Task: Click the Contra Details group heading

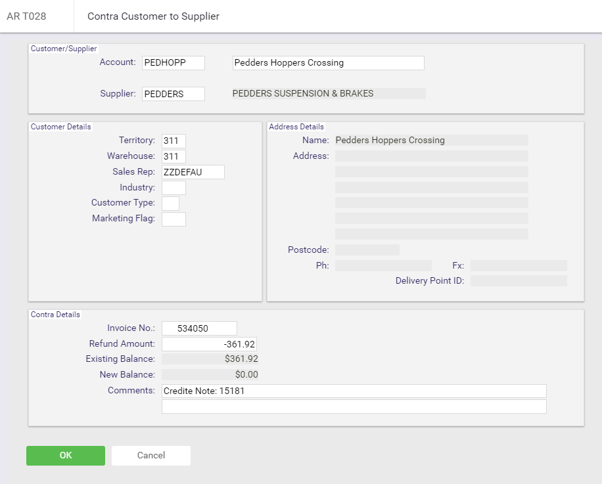Action: (x=55, y=315)
